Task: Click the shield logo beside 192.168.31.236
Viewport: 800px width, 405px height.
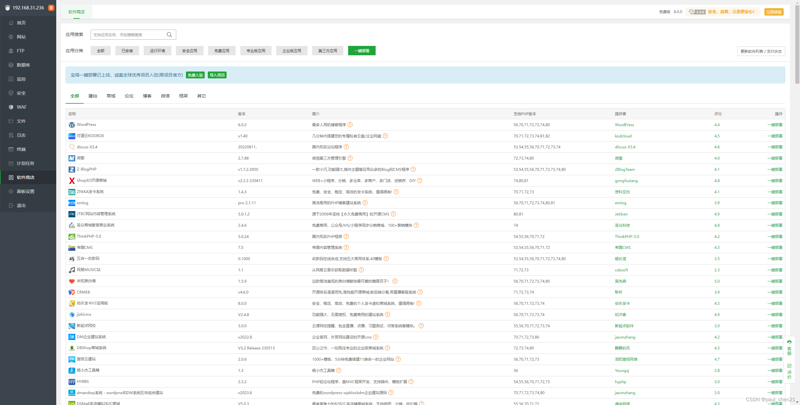Action: click(x=7, y=7)
